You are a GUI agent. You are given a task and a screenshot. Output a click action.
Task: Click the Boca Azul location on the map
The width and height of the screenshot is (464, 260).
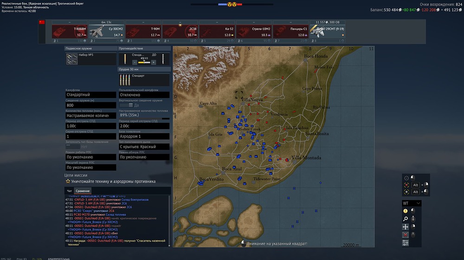coord(232,169)
